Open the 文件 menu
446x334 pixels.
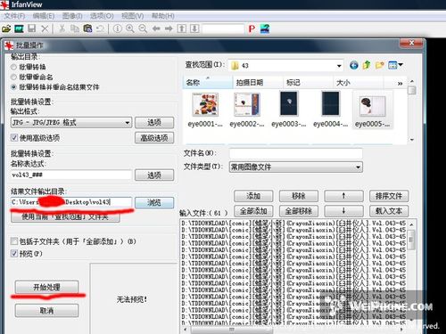[x=14, y=16]
